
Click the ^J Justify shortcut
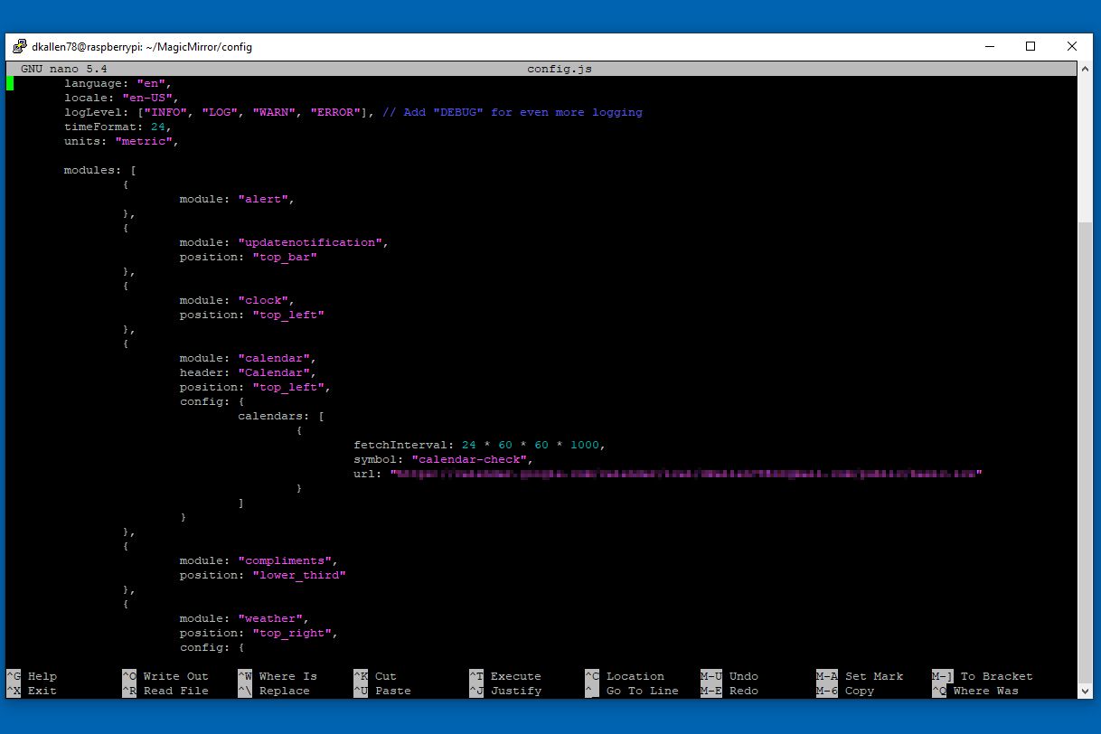point(505,691)
